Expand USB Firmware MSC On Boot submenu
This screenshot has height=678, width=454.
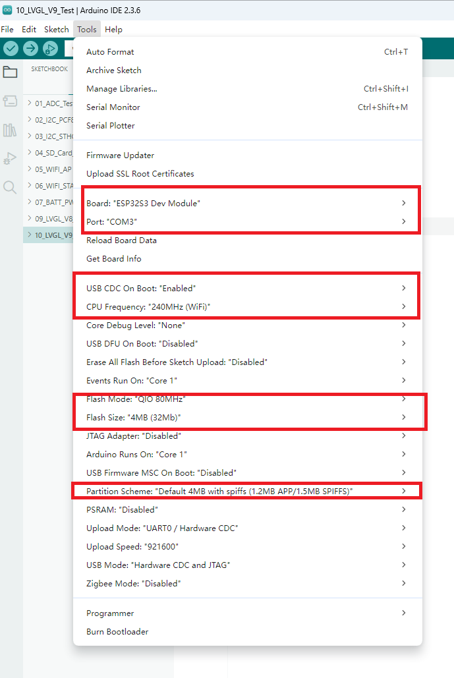[247, 473]
